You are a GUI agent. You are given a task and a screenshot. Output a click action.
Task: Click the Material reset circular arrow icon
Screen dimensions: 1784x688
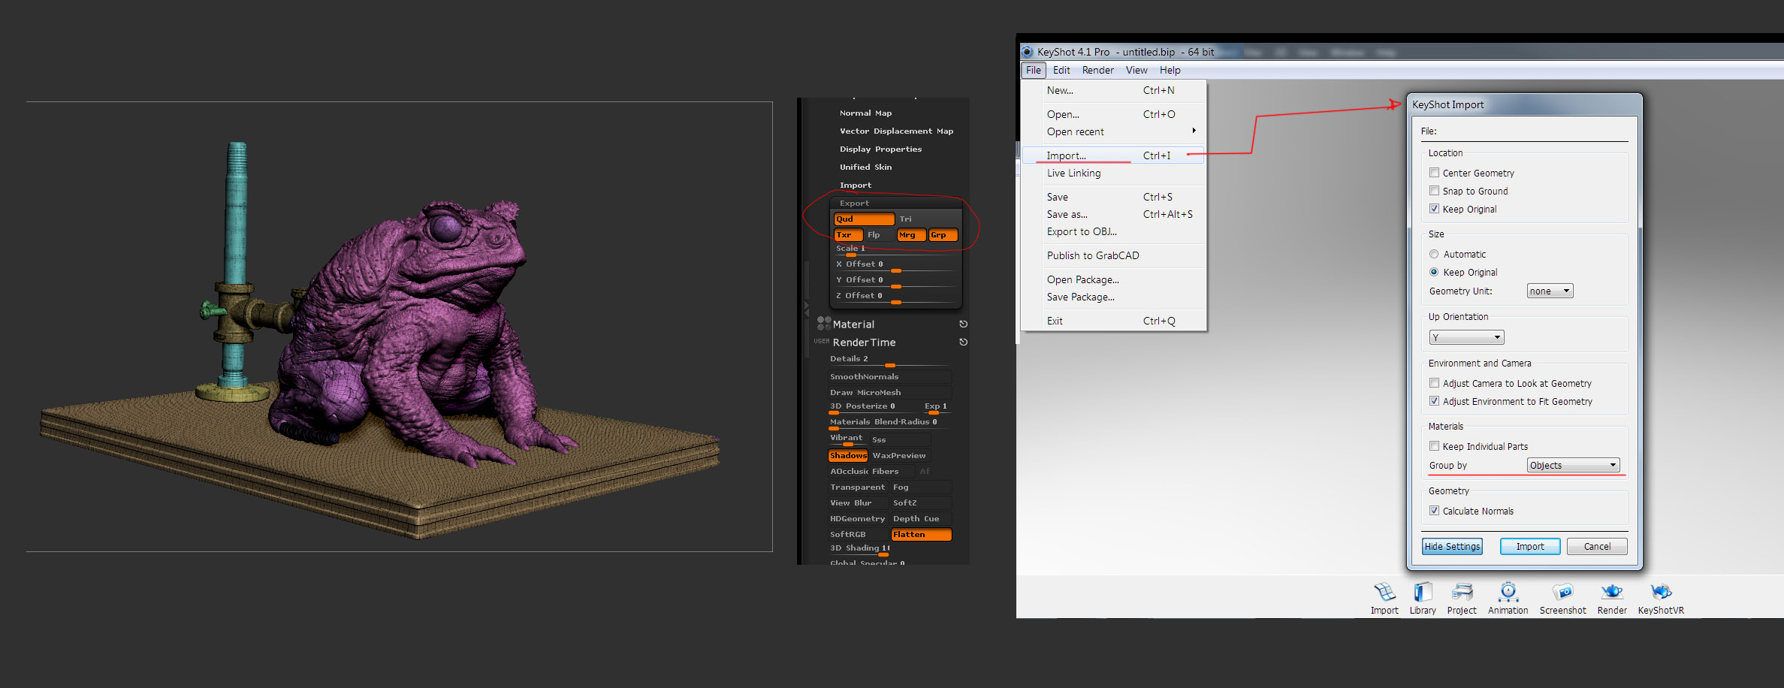click(x=963, y=324)
